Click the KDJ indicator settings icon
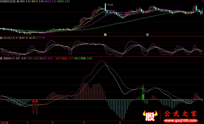The width and height of the screenshot is (204, 124). tap(2, 38)
